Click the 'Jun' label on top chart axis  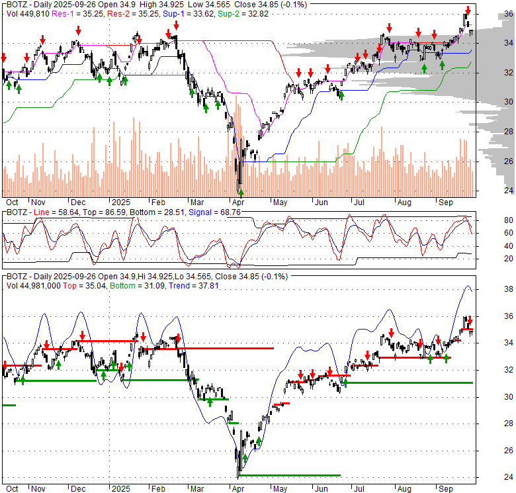pos(322,202)
